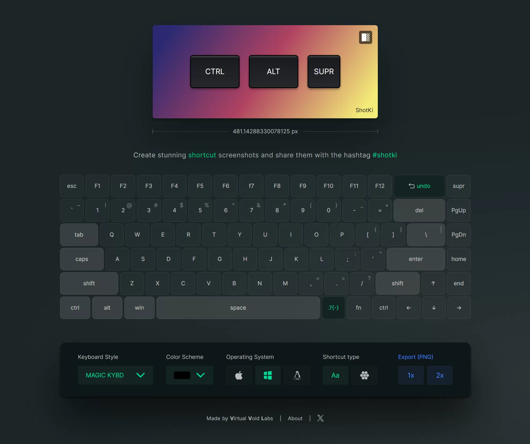Click the .?{-} special characters key
Image resolution: width=530 pixels, height=444 pixels.
pos(333,307)
